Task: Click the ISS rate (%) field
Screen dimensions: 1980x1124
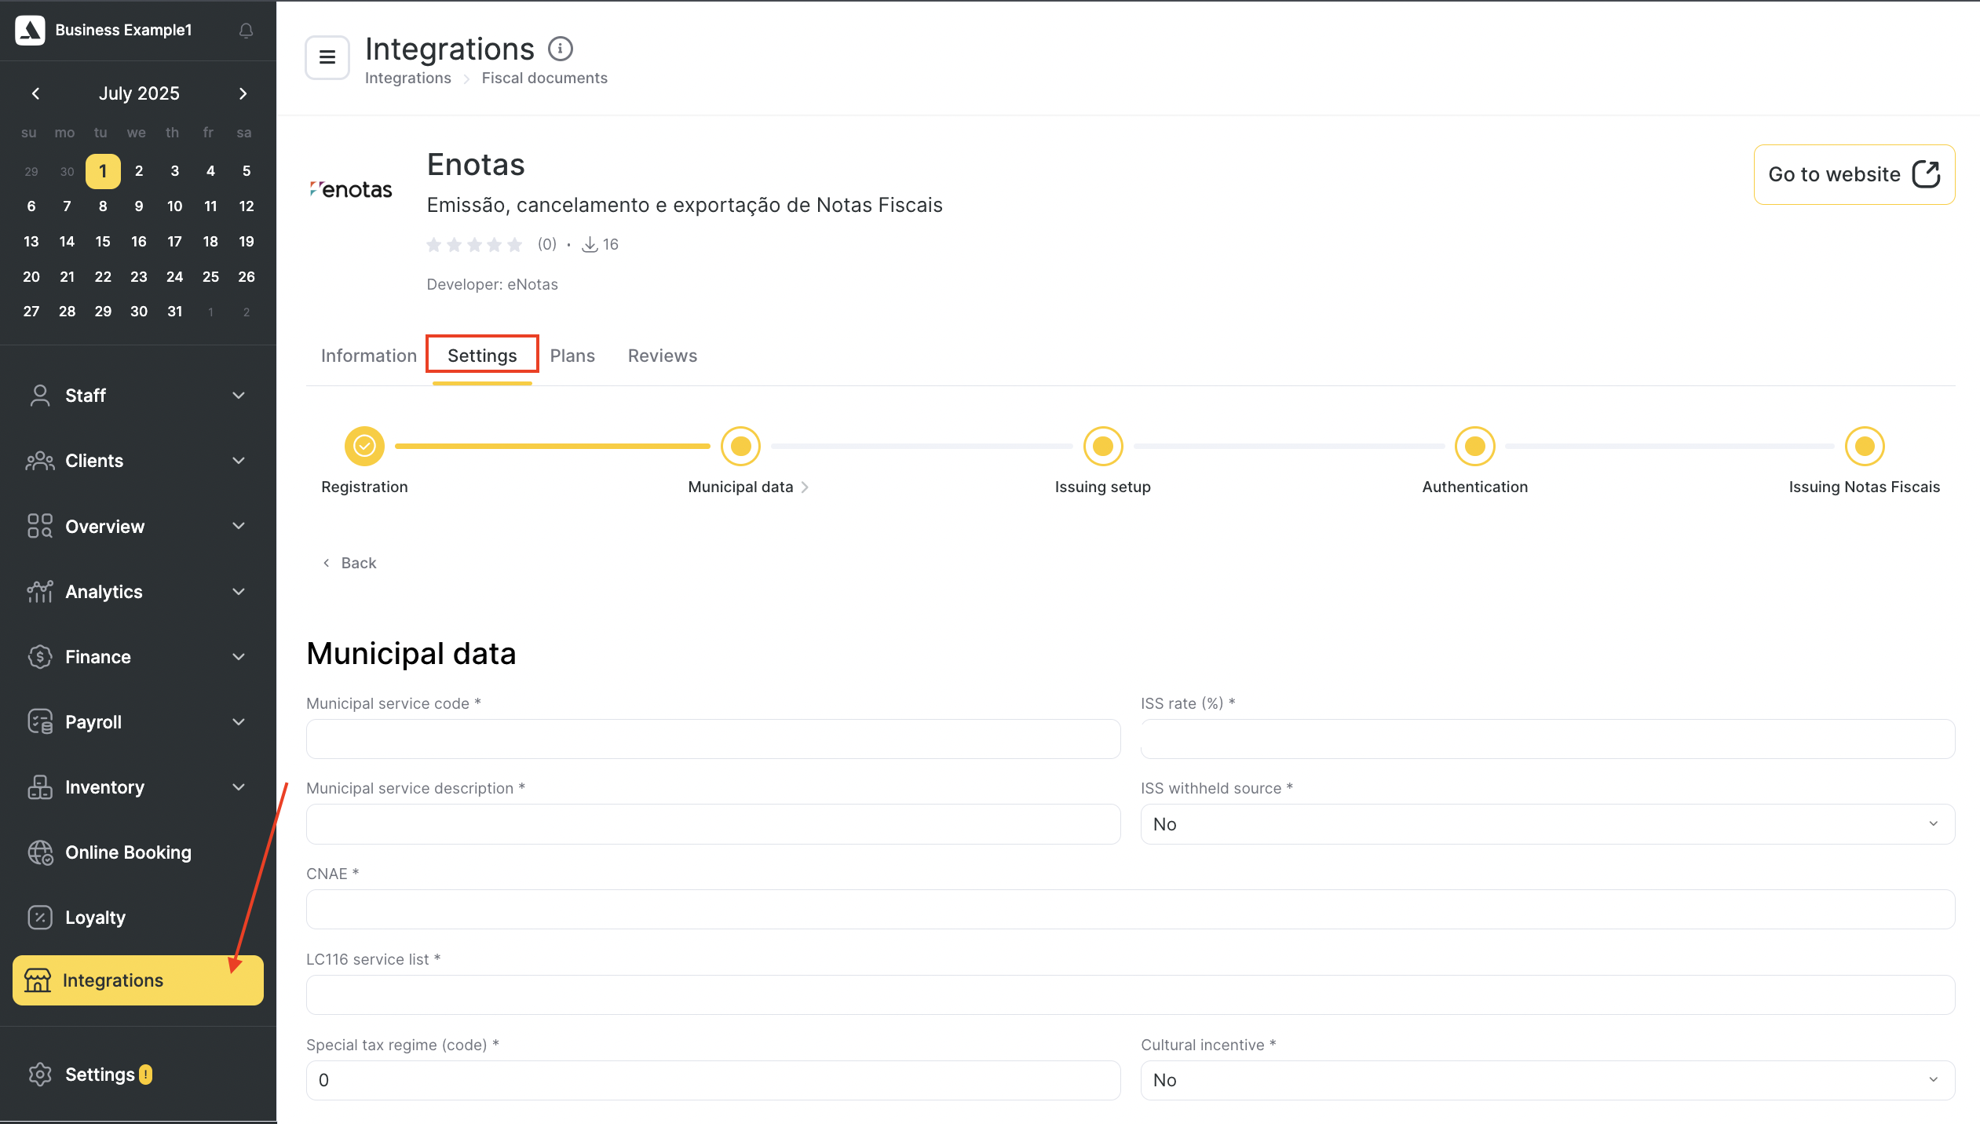Action: click(1547, 739)
